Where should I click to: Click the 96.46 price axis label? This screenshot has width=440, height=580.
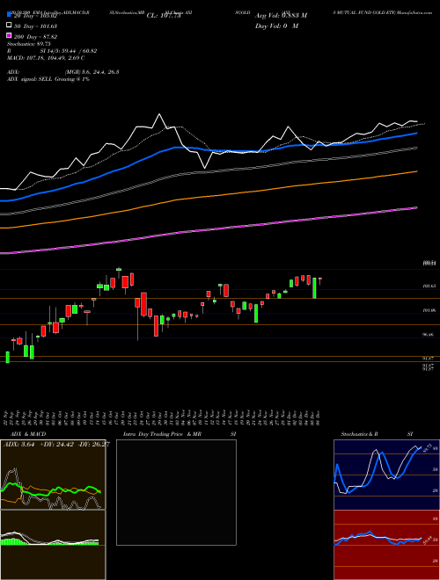coord(429,335)
